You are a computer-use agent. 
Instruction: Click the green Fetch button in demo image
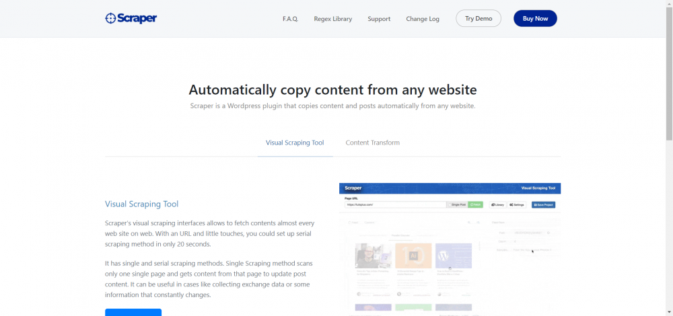(475, 205)
